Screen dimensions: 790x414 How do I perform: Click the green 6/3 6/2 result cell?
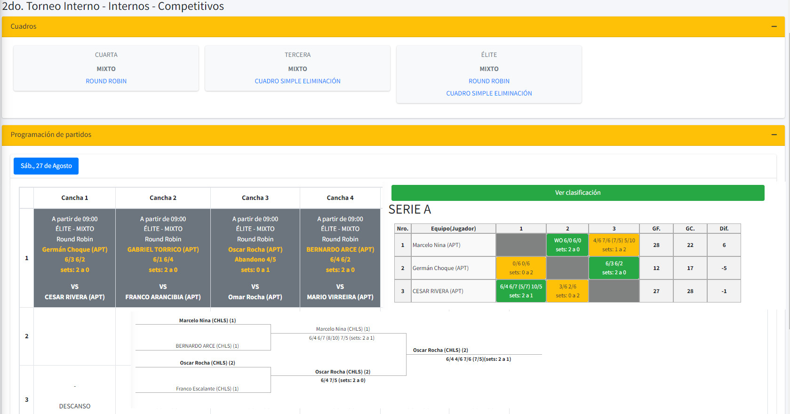614,268
